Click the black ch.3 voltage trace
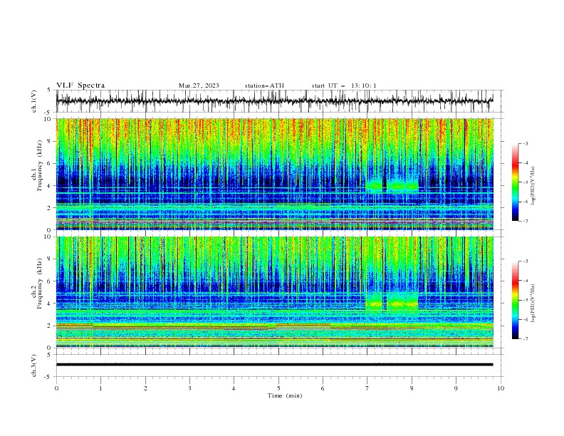 274,365
